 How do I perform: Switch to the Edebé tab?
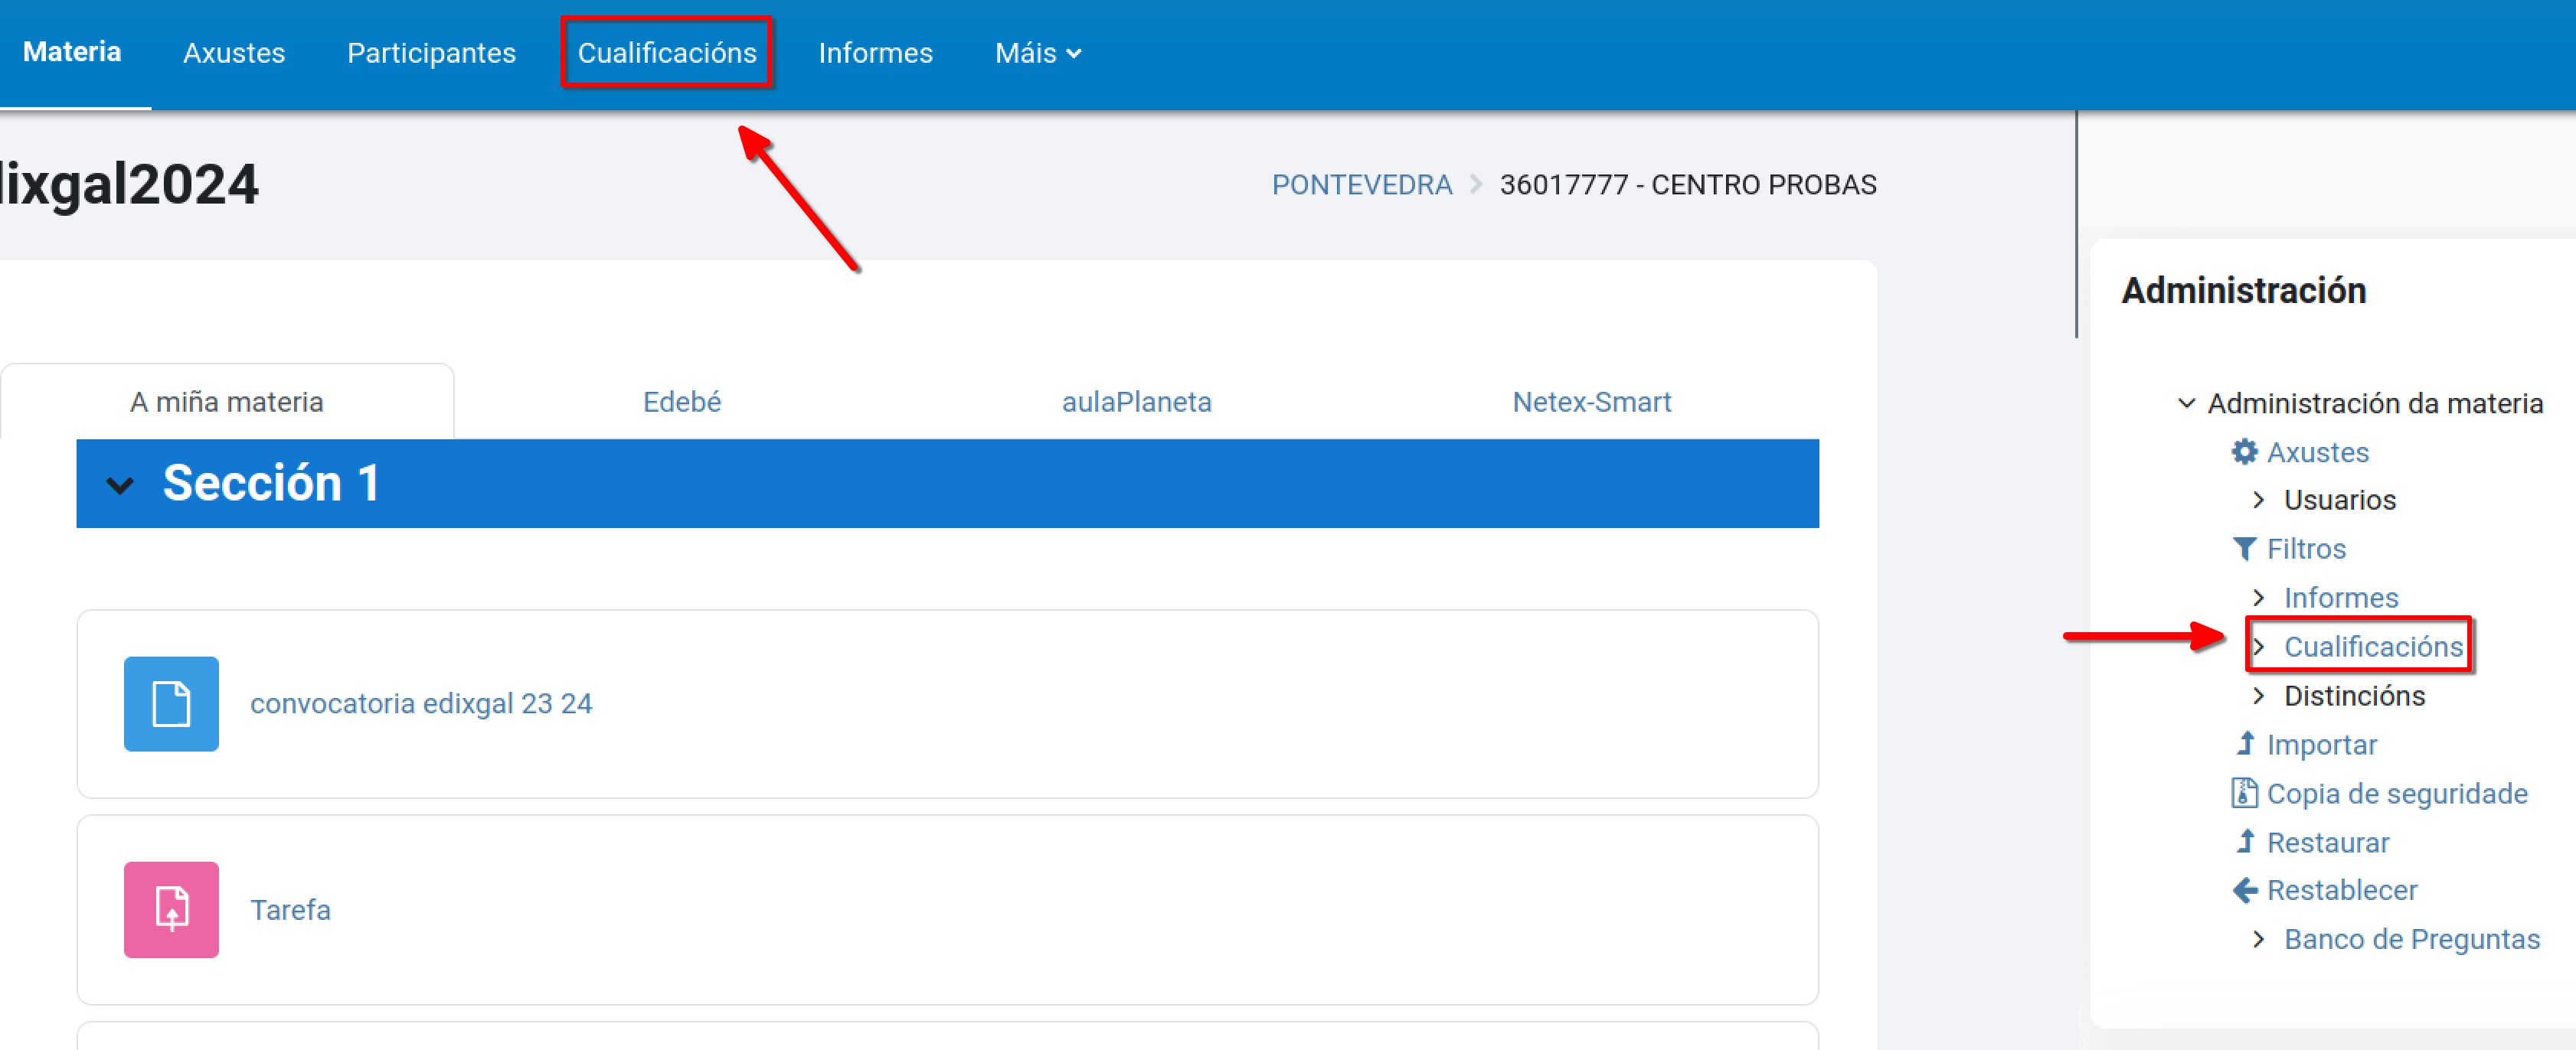[681, 402]
